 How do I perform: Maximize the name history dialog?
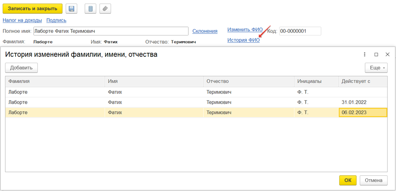pos(376,54)
